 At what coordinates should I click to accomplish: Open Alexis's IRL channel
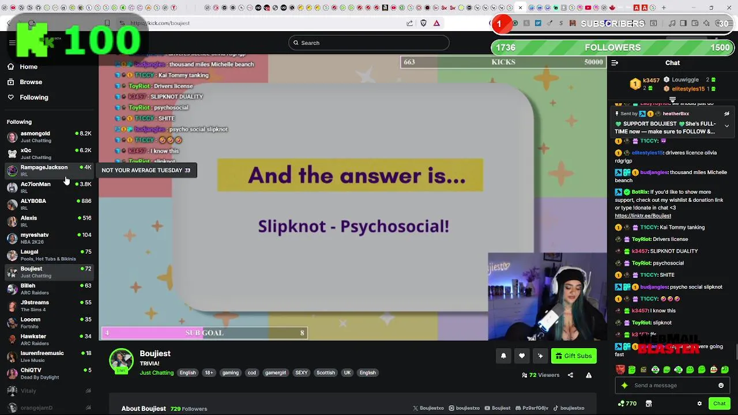point(49,221)
